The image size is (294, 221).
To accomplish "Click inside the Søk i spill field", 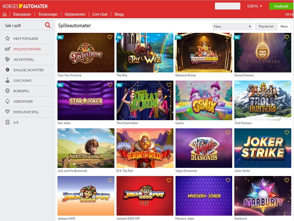I will click(x=23, y=26).
